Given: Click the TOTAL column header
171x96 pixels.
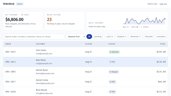Looking at the screenshot, I should click(163, 44).
